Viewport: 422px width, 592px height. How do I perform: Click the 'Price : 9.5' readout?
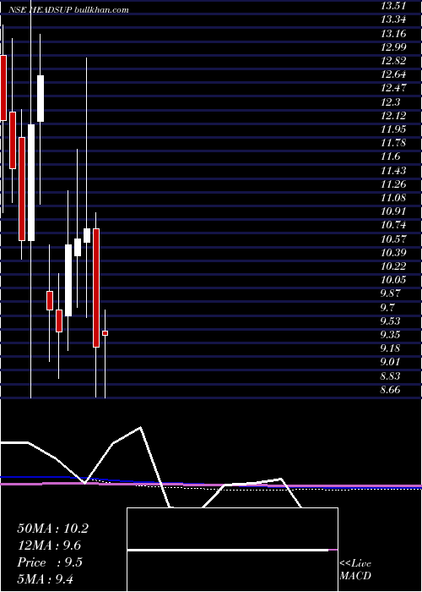click(x=50, y=562)
